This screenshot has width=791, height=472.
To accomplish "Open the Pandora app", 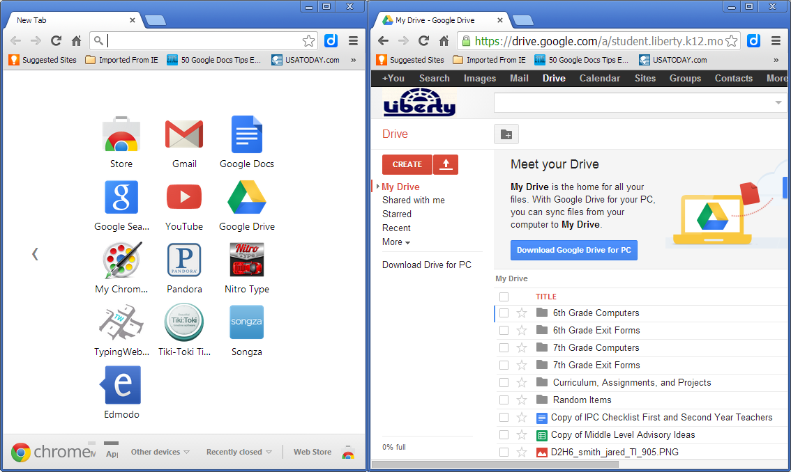I will pyautogui.click(x=184, y=260).
